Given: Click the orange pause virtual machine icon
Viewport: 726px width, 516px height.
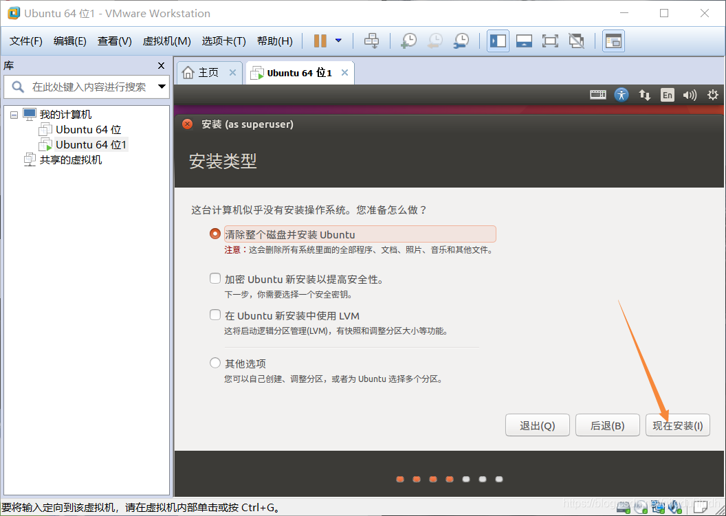Looking at the screenshot, I should coord(320,41).
